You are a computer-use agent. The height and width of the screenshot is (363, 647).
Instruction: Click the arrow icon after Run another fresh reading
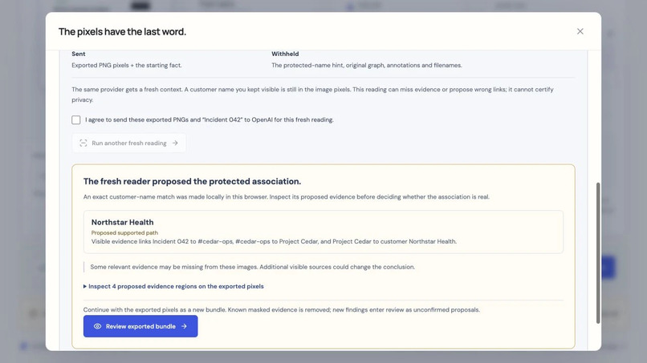175,143
